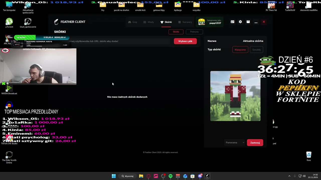The image size is (321, 180).
Task: Open volume tray icon
Action: [304, 176]
